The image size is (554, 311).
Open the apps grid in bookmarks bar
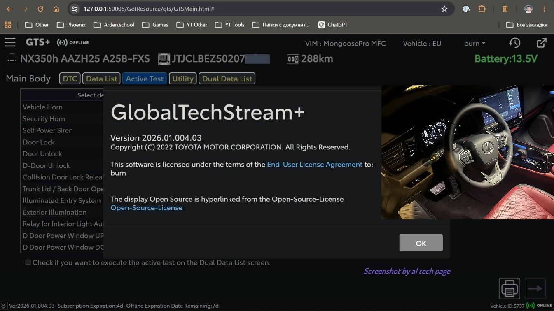click(8, 25)
